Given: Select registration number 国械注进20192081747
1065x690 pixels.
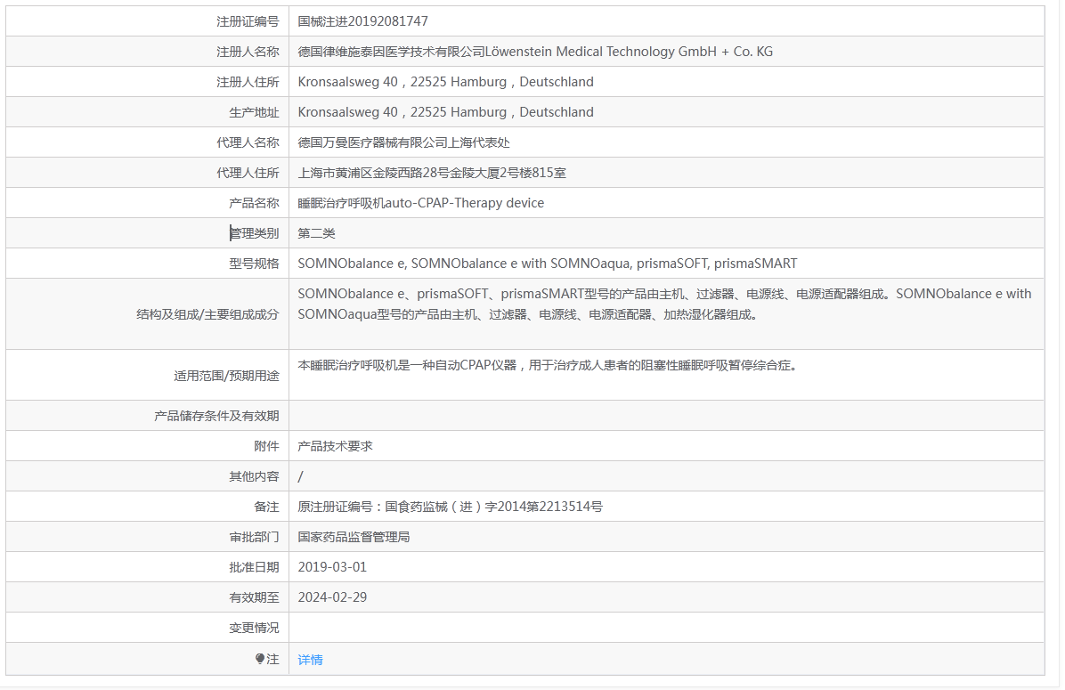Looking at the screenshot, I should [362, 21].
